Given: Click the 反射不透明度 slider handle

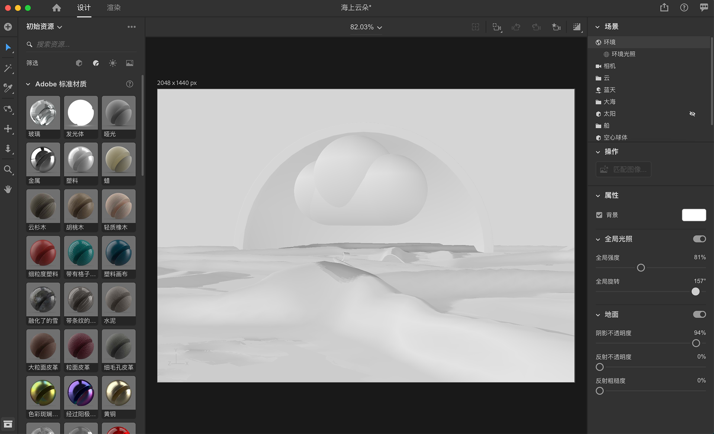Looking at the screenshot, I should point(599,367).
